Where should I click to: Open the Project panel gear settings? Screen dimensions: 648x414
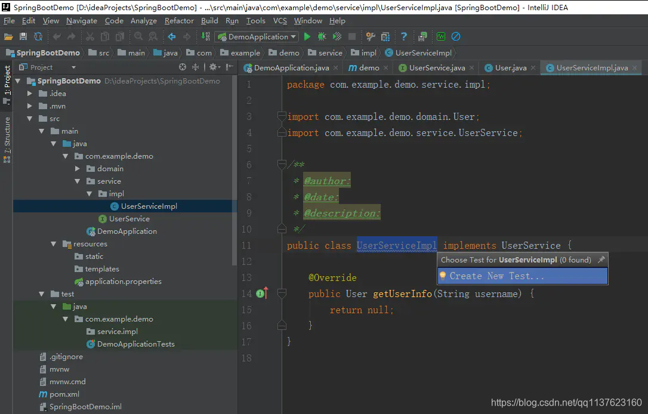[x=214, y=67]
